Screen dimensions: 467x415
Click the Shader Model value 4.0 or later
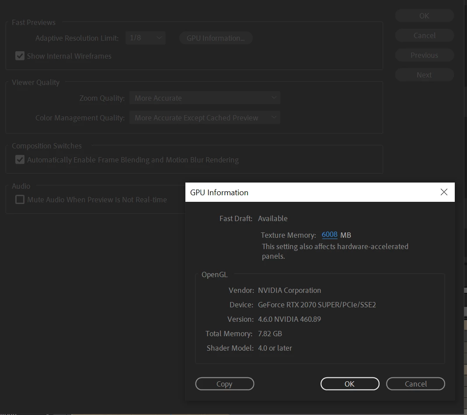point(275,348)
